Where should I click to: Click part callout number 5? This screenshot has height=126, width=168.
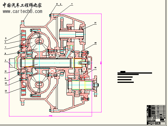point(6,38)
